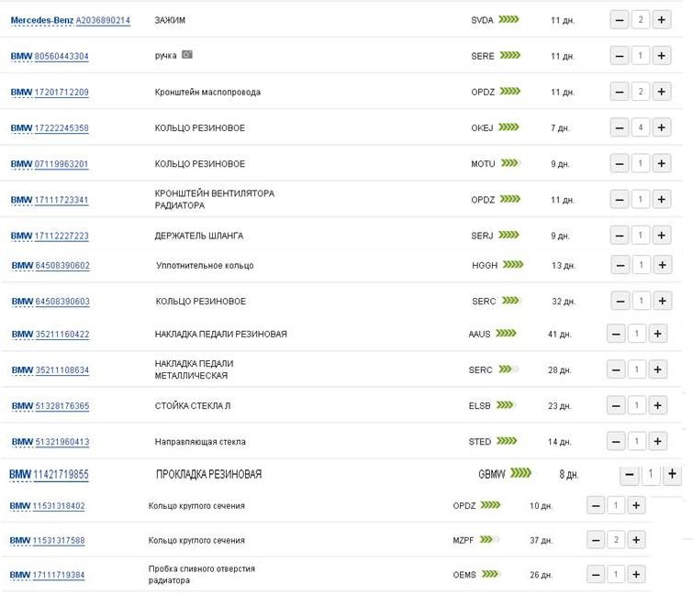693x595 pixels.
Task: Click the MOTU supplier rating arrows
Action: tap(509, 163)
